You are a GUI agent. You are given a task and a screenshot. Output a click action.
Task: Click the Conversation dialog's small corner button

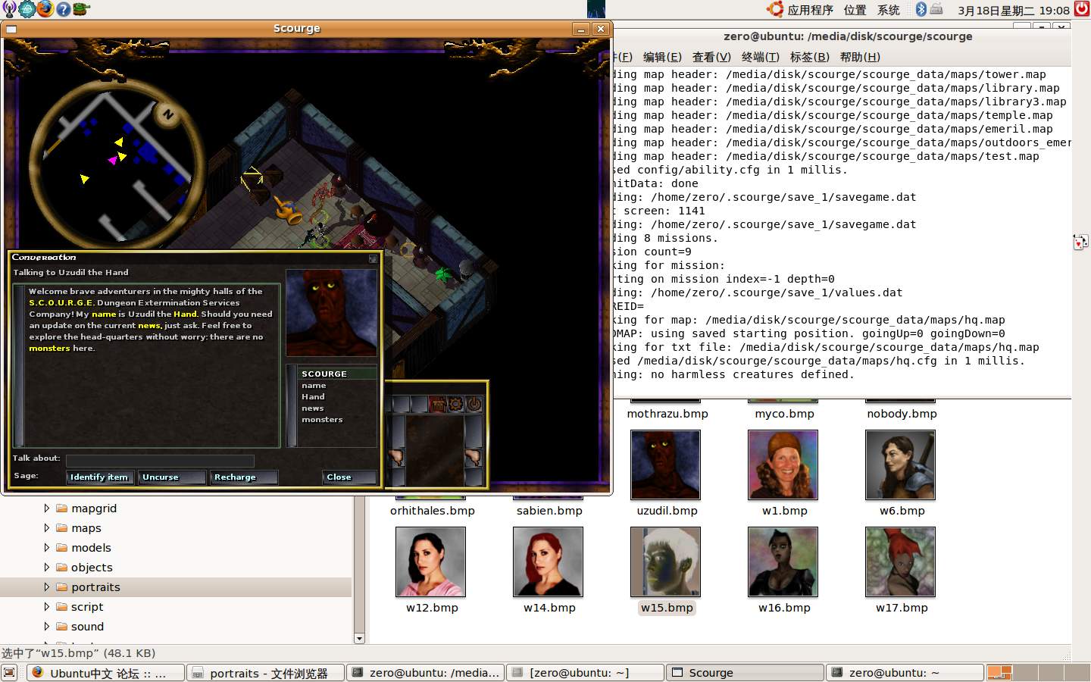pyautogui.click(x=373, y=258)
